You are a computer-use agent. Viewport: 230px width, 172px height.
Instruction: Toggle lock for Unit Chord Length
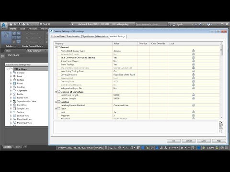[x=193, y=95]
